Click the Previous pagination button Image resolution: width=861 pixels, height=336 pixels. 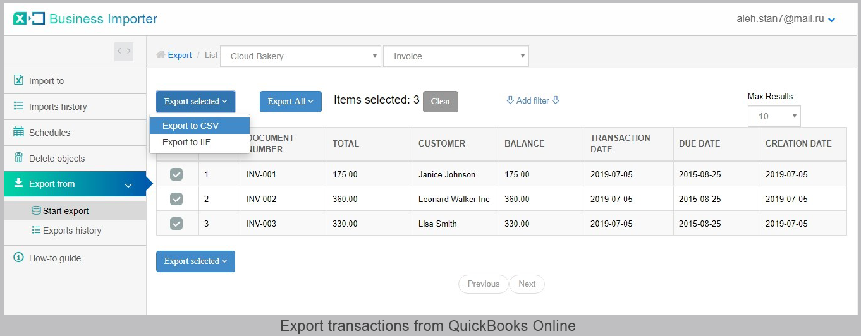[x=484, y=284]
